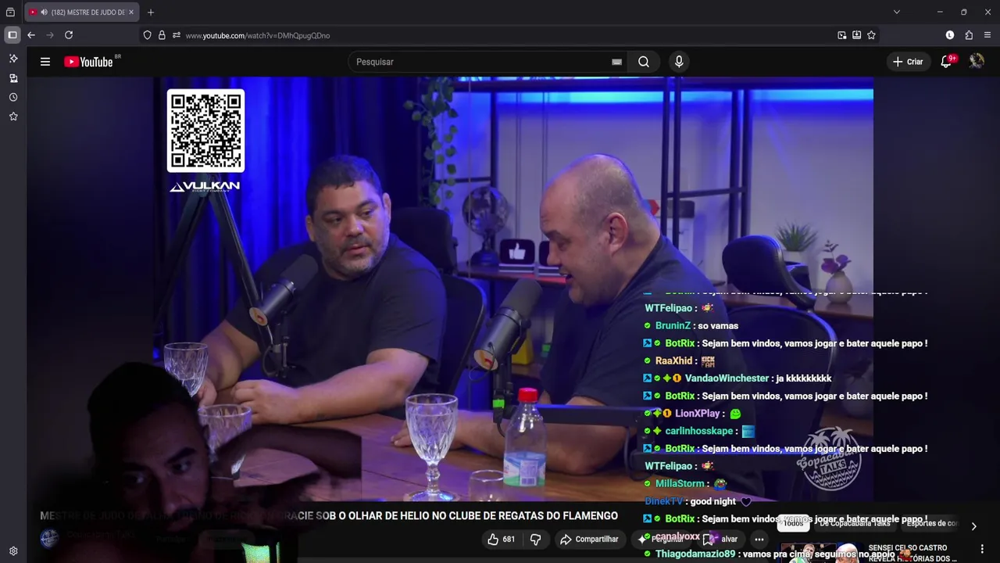This screenshot has width=1000, height=563.
Task: Open the synced tabs sidebar icon
Action: [13, 78]
